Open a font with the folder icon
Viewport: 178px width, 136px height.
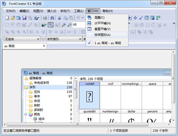click(x=13, y=18)
